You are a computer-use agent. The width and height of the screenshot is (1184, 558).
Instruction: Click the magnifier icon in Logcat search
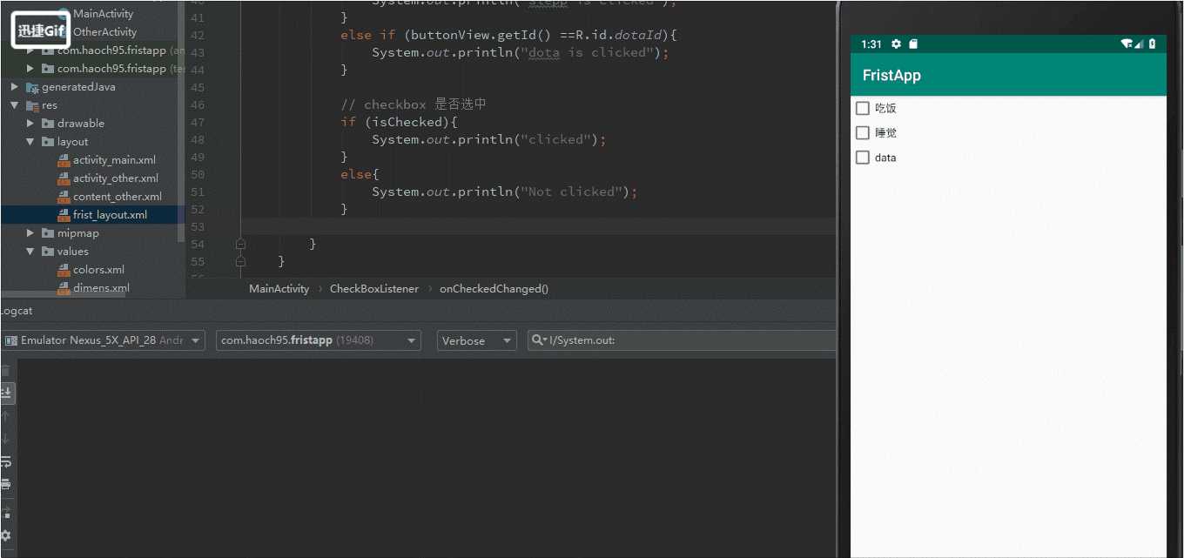539,340
